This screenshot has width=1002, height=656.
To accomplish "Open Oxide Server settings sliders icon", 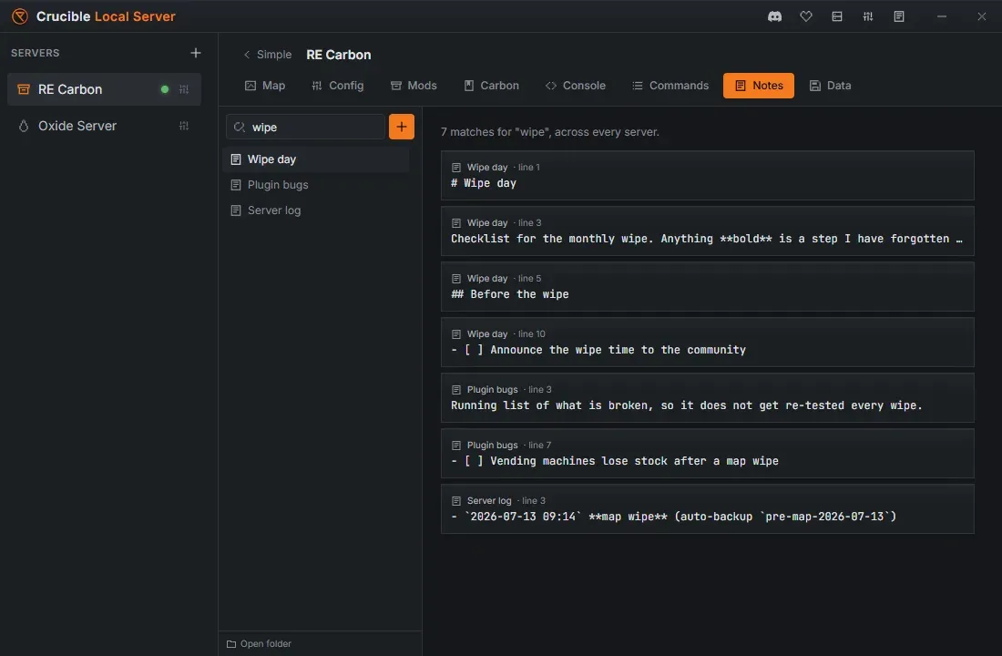I will pos(184,126).
